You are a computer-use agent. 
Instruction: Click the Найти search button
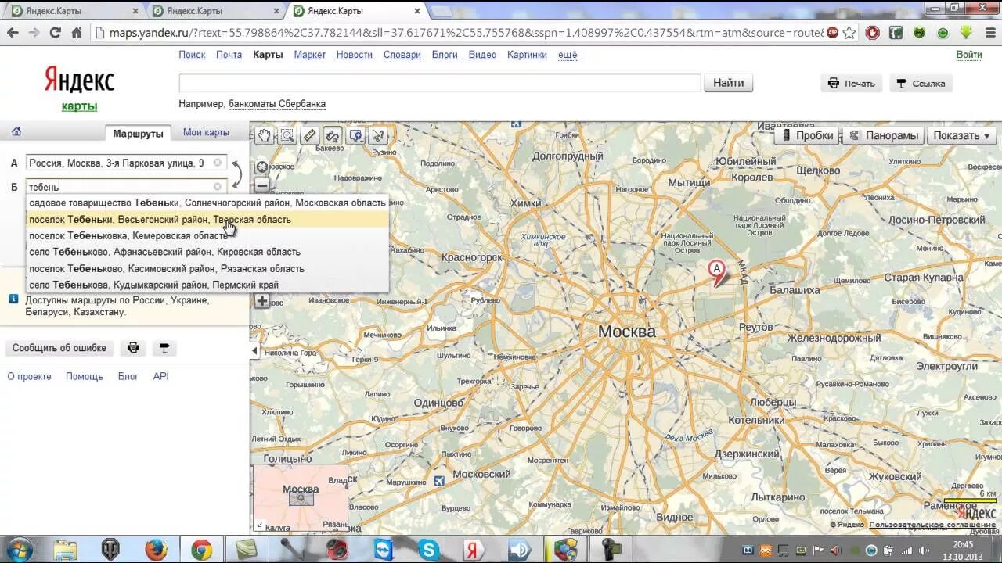point(728,83)
